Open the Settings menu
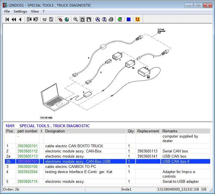The height and width of the screenshot is (194, 215). click(x=20, y=11)
